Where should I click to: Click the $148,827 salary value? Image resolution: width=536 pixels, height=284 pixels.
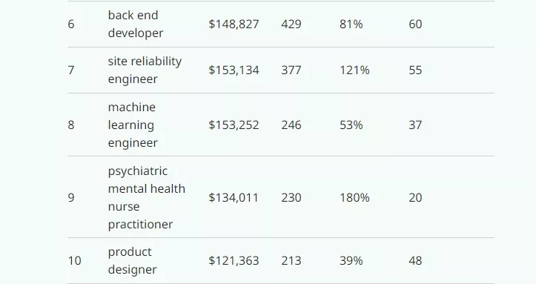[234, 24]
